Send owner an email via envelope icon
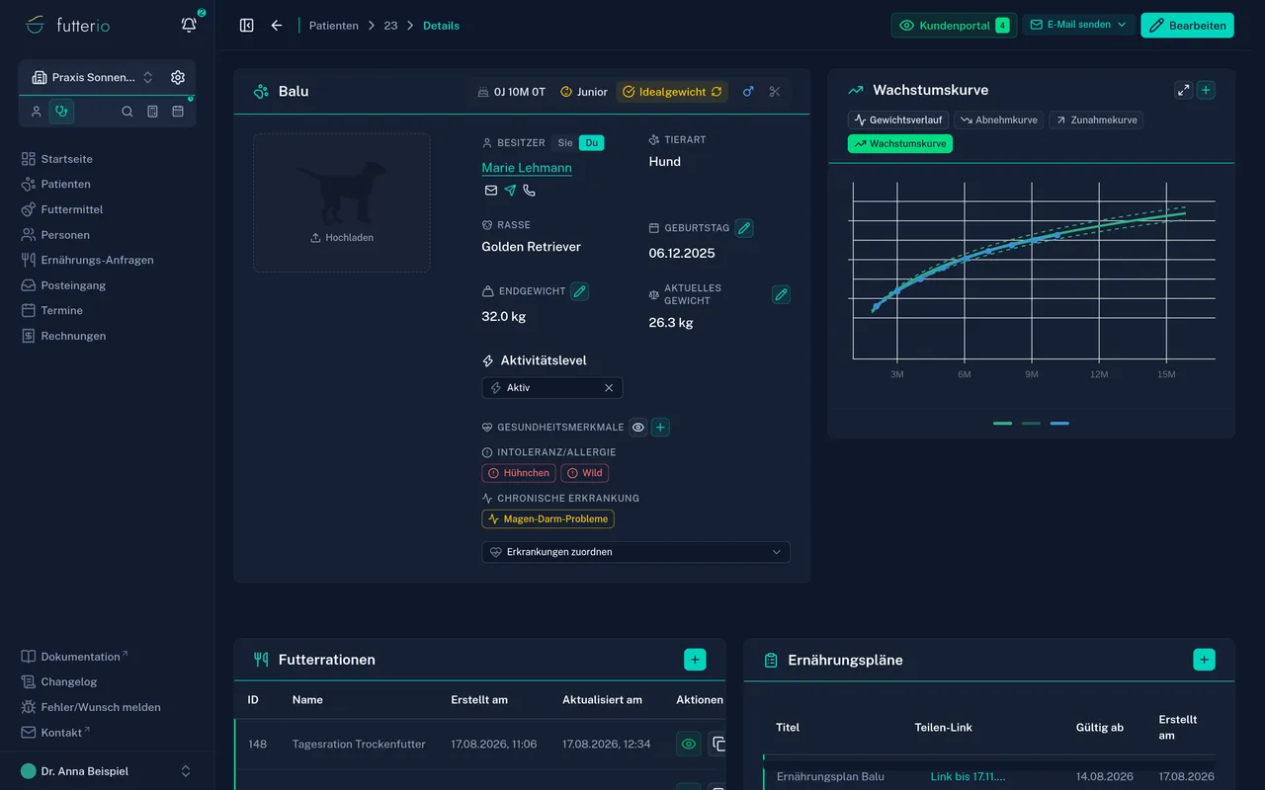The width and height of the screenshot is (1265, 790). pos(491,191)
